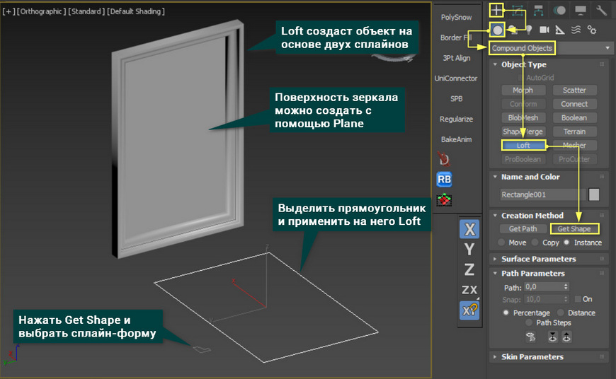This screenshot has height=379, width=616.
Task: Click the Get Path button
Action: tap(523, 228)
